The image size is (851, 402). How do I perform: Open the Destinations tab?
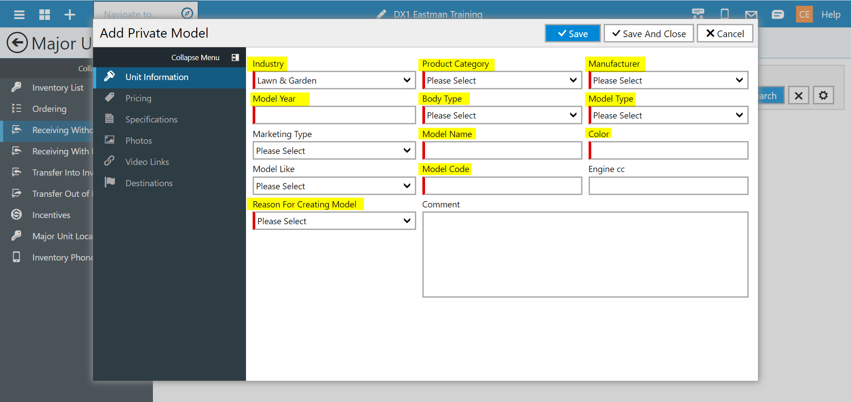click(170, 183)
